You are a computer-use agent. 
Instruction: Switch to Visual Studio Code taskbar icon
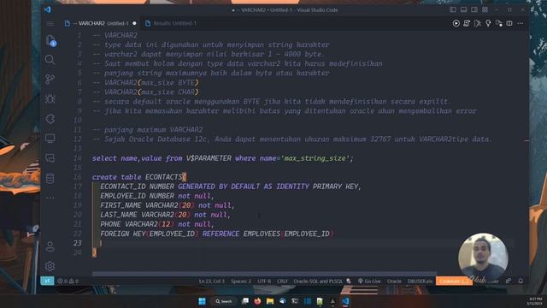pyautogui.click(x=345, y=301)
